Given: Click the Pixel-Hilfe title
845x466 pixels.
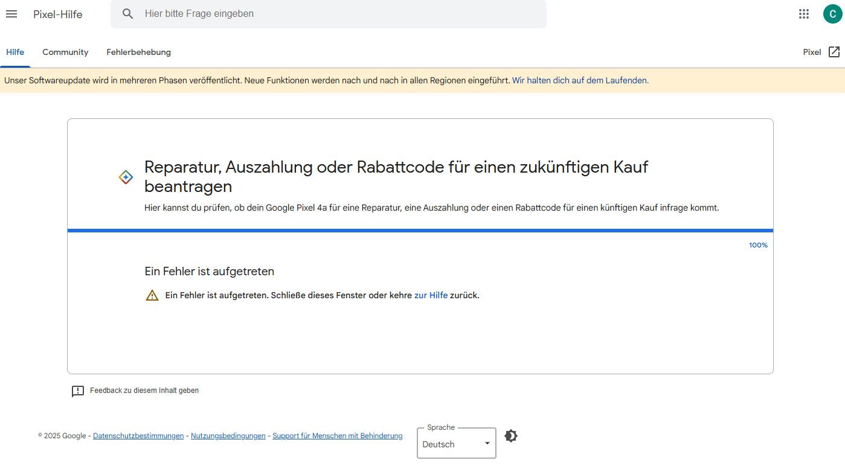Looking at the screenshot, I should point(58,14).
